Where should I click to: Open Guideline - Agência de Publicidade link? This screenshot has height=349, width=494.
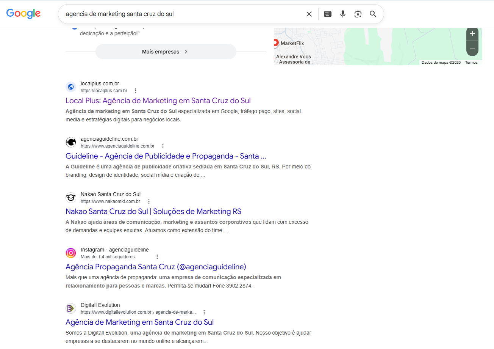click(166, 156)
